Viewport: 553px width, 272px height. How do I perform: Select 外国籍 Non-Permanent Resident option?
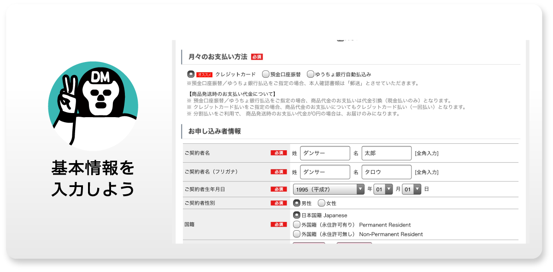tap(297, 234)
